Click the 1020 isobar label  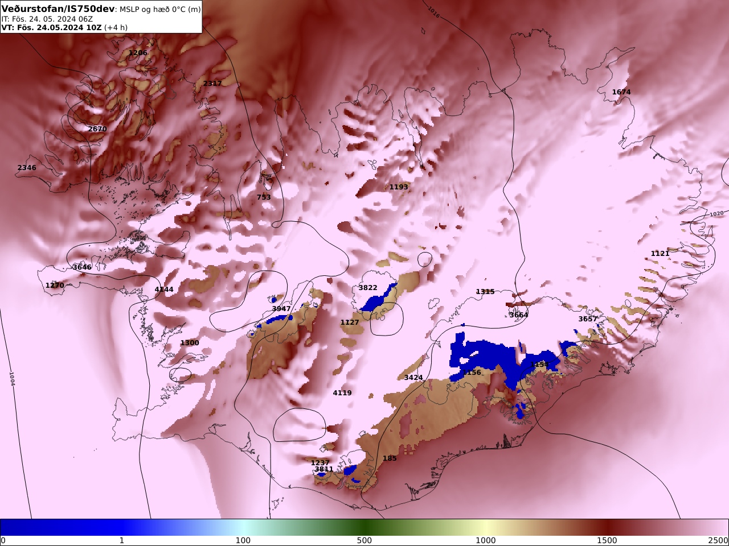716,214
